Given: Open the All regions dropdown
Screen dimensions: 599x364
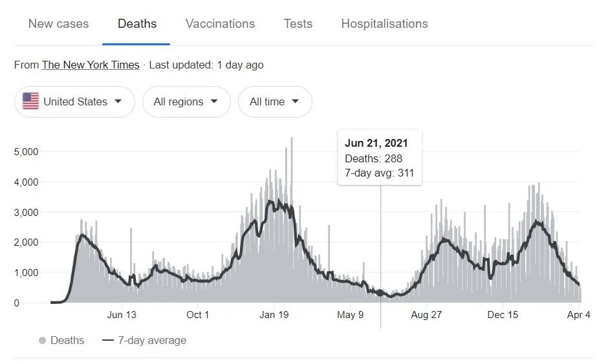Looking at the screenshot, I should pos(186,102).
